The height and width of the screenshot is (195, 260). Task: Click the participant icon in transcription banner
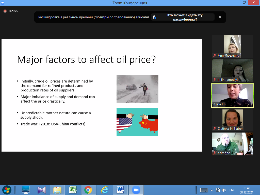tap(154, 17)
